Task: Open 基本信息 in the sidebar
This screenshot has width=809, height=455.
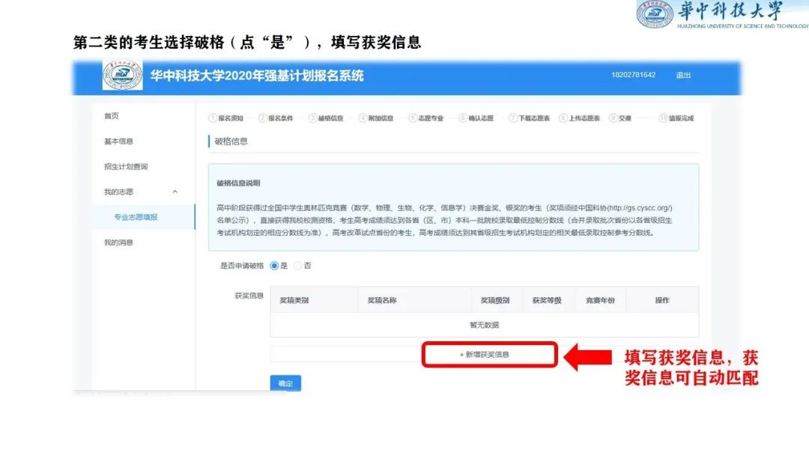Action: pyautogui.click(x=118, y=141)
